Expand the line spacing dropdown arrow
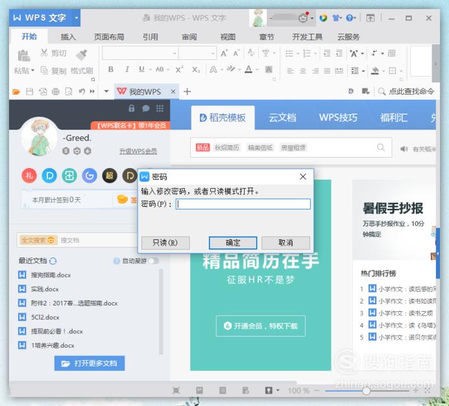The width and height of the screenshot is (449, 406). point(363,71)
